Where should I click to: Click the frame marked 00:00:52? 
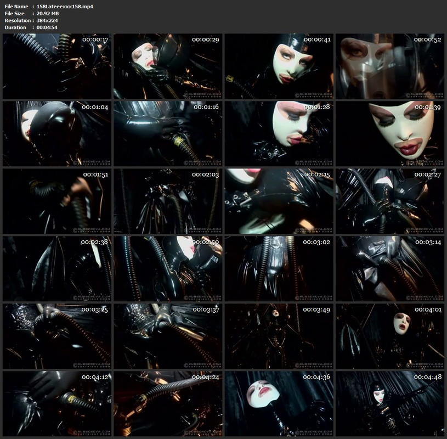pyautogui.click(x=390, y=66)
